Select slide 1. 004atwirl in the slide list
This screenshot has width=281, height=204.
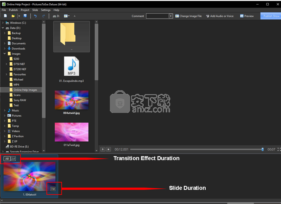click(x=29, y=177)
